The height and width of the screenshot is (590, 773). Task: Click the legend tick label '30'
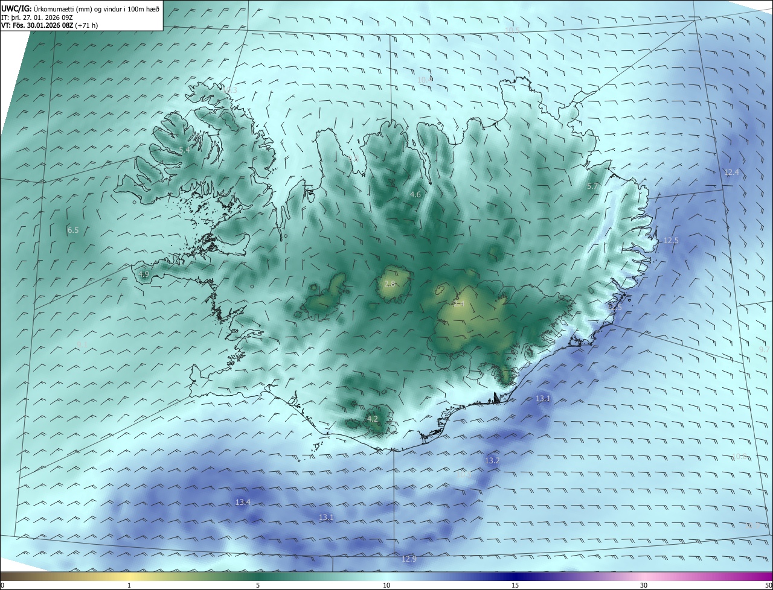click(x=644, y=585)
